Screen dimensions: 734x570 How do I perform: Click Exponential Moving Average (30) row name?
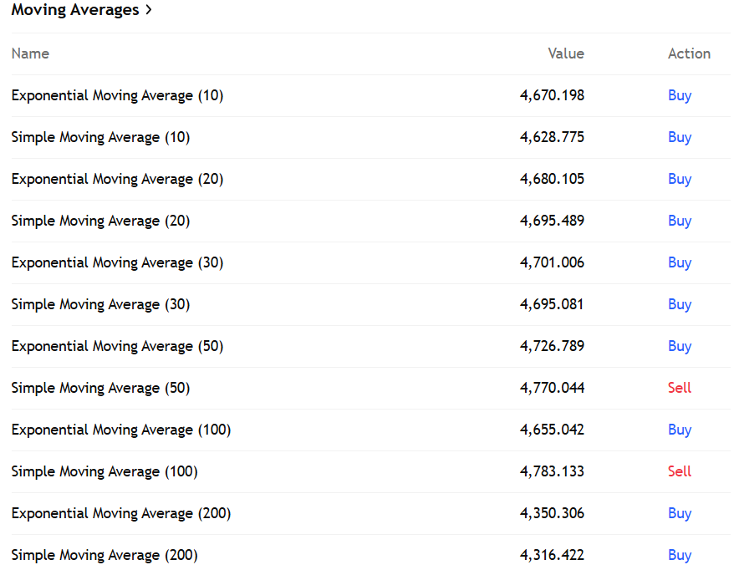(x=118, y=262)
